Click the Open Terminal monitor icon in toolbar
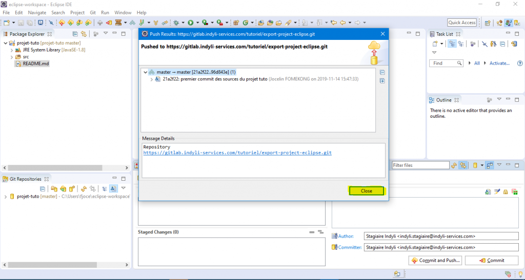525x280 pixels. point(41,23)
